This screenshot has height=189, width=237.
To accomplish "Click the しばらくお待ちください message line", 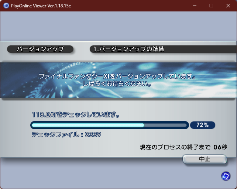I will pyautogui.click(x=117, y=84).
